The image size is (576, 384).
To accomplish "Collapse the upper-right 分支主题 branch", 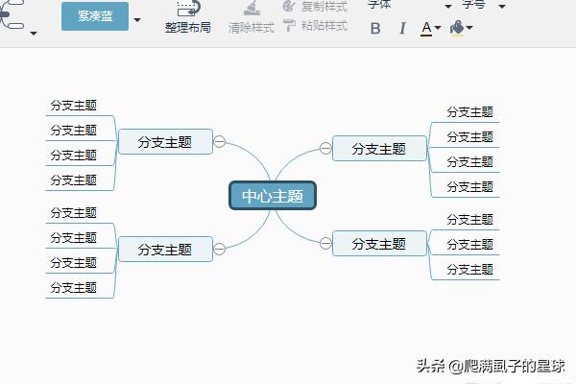I will pos(325,148).
